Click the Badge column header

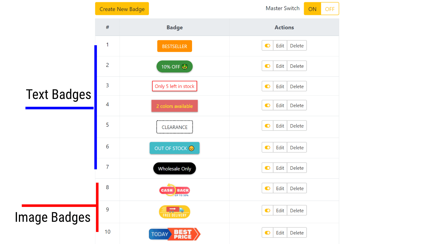click(x=174, y=27)
